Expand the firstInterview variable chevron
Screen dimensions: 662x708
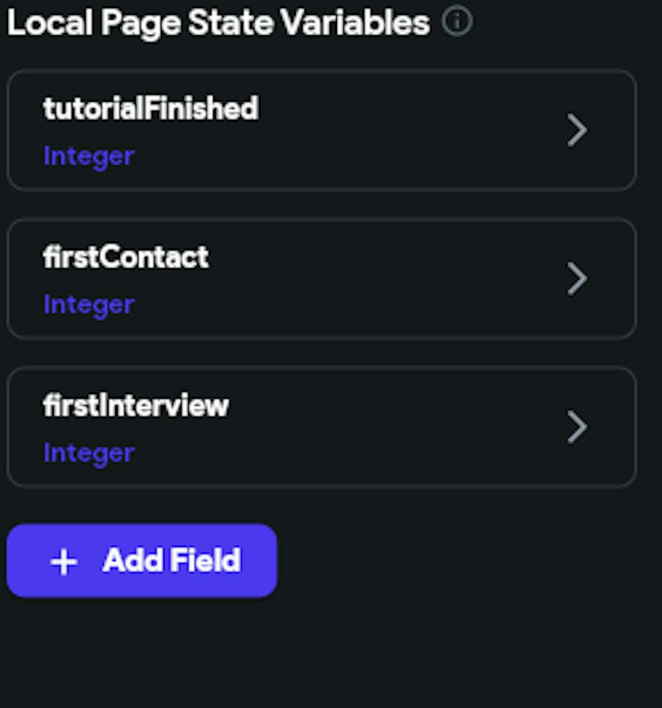click(x=577, y=427)
